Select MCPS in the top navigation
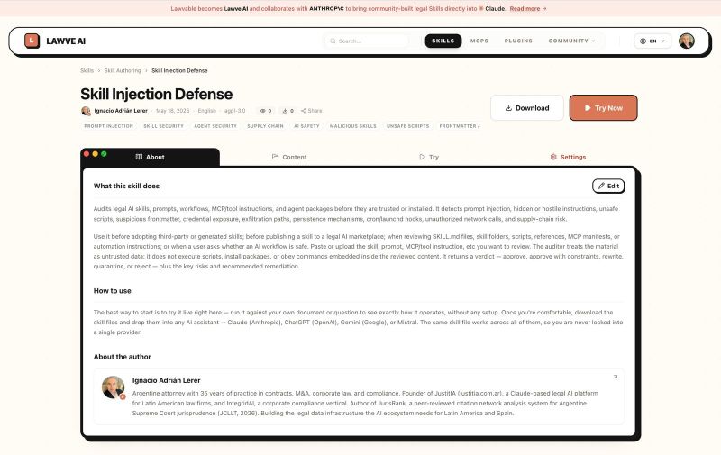The height and width of the screenshot is (455, 721). coord(479,41)
